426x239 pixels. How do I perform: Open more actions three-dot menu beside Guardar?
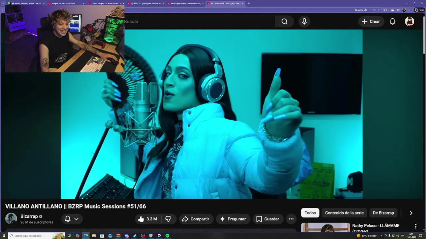point(291,219)
